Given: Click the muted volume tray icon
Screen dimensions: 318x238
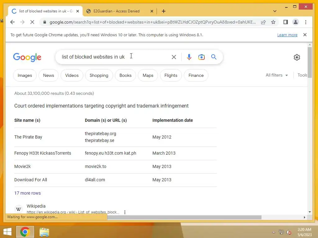Looking at the screenshot, I should pyautogui.click(x=288, y=232).
